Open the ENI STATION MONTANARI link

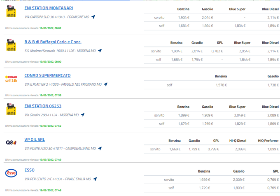[x=49, y=8]
